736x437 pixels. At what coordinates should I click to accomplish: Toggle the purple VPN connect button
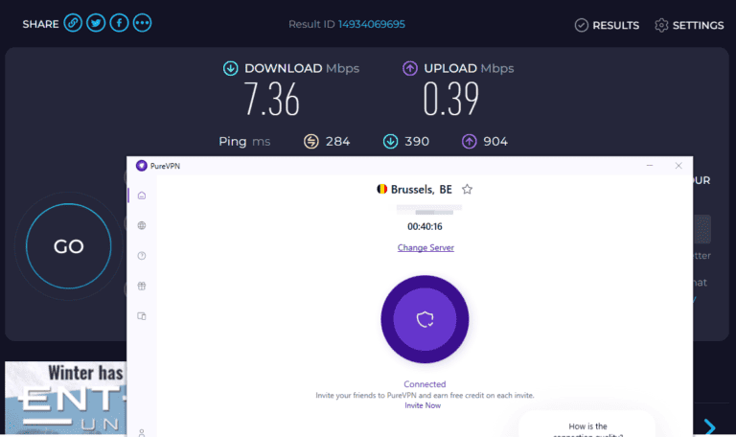click(425, 319)
